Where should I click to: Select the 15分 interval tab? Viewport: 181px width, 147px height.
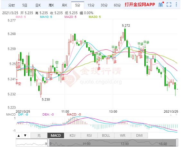[91, 5]
